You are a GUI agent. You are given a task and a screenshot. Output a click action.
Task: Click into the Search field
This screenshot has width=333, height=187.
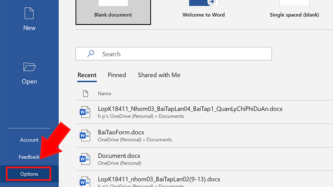174,54
